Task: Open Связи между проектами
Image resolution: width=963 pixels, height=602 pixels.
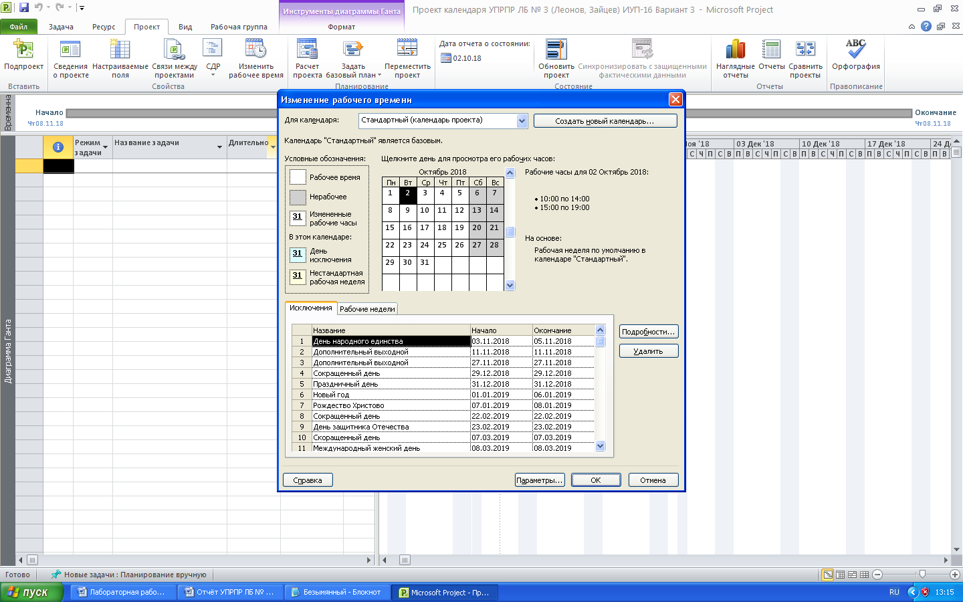Action: coord(174,59)
